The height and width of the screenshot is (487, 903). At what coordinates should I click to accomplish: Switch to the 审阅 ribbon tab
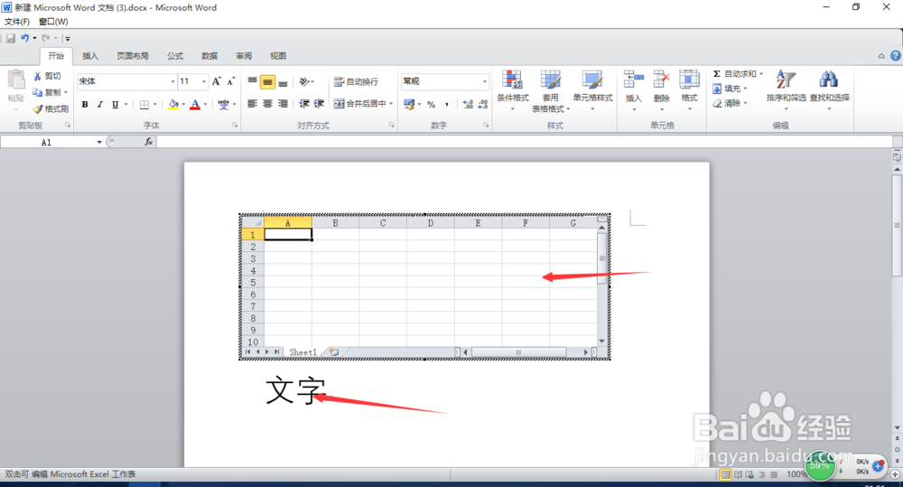point(244,56)
